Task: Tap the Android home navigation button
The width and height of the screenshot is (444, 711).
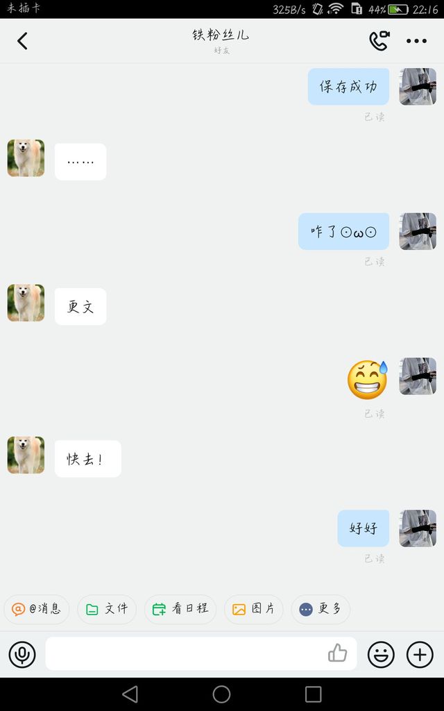Action: 221,694
